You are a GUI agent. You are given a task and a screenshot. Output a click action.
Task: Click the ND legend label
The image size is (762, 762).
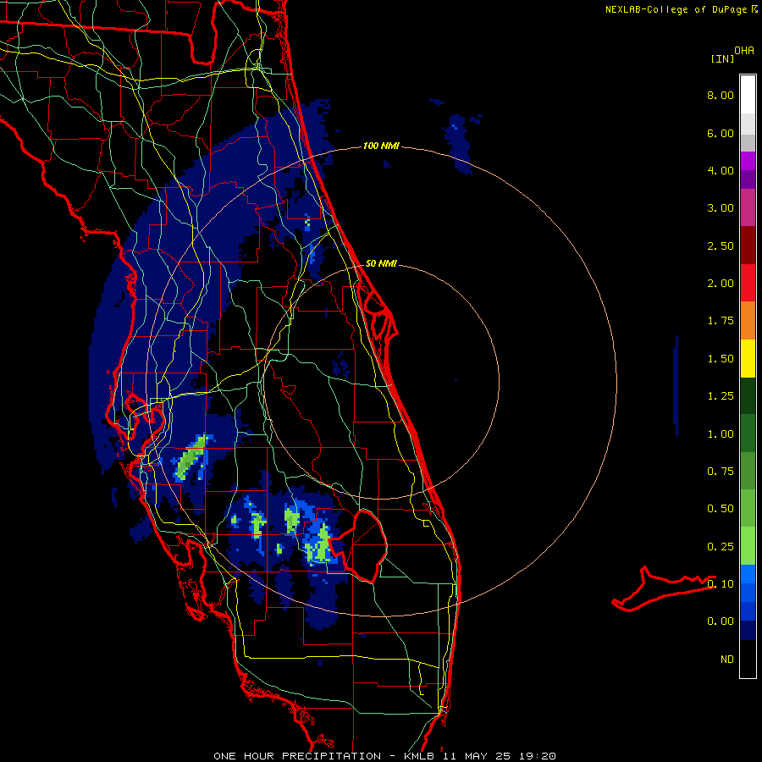coord(727,660)
